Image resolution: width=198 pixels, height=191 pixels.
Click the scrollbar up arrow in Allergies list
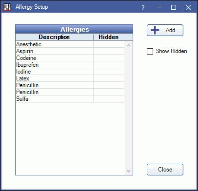tap(128, 45)
